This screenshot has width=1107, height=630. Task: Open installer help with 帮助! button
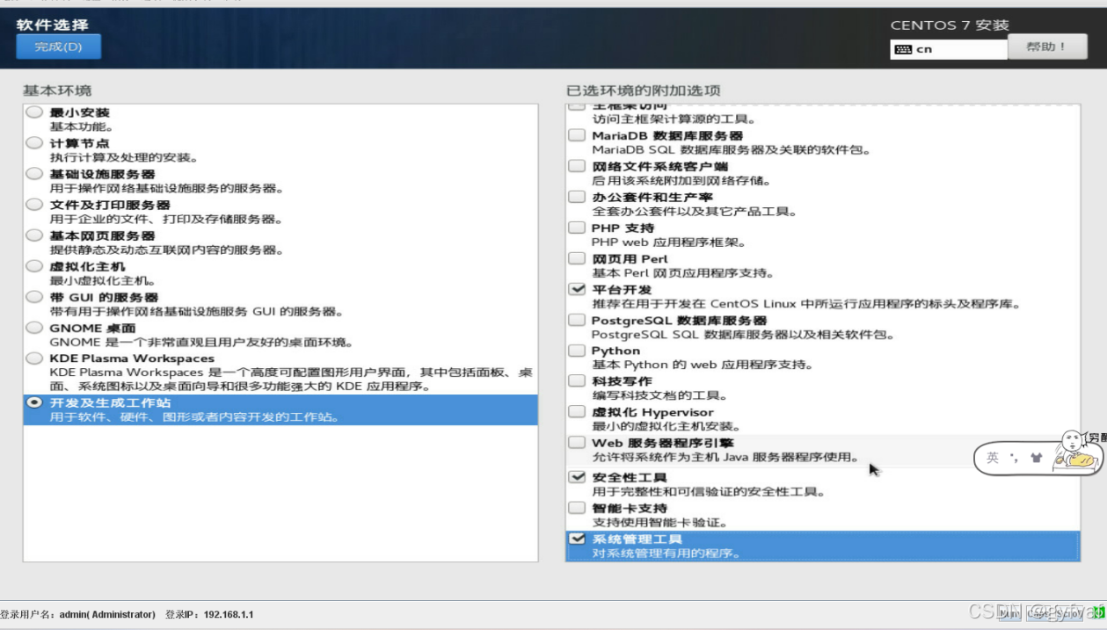tap(1045, 47)
